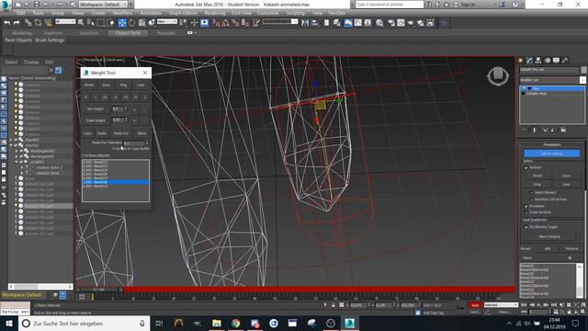Open the named selection sets dropdown
This screenshot has width=588, height=331.
280,22
